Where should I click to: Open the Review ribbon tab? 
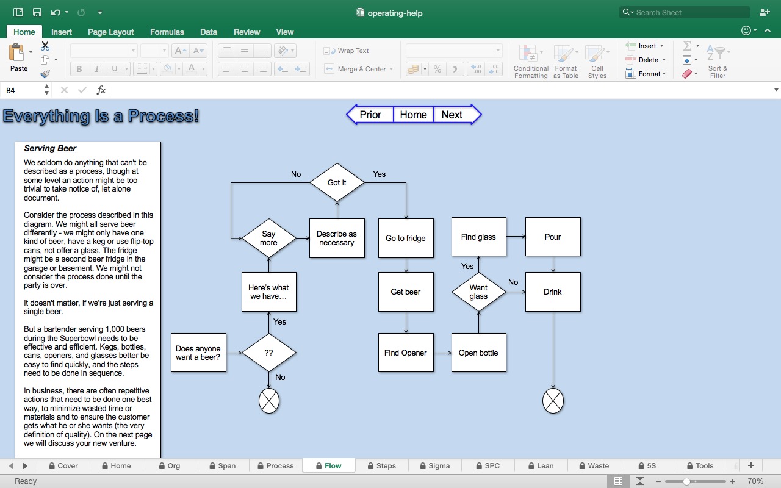[247, 32]
